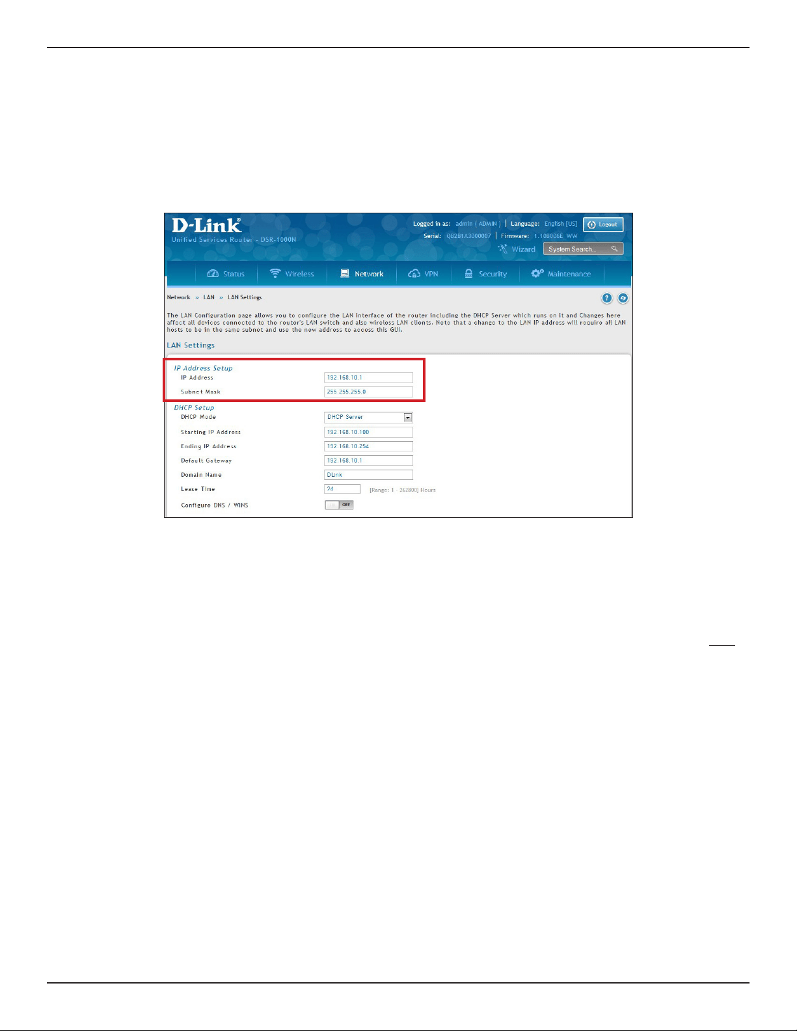Click the firmware version text
Image resolution: width=797 pixels, height=1031 pixels.
click(x=556, y=236)
